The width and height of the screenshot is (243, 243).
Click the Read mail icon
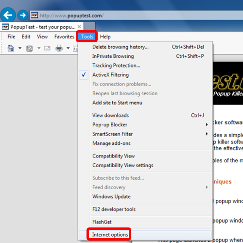47,48
